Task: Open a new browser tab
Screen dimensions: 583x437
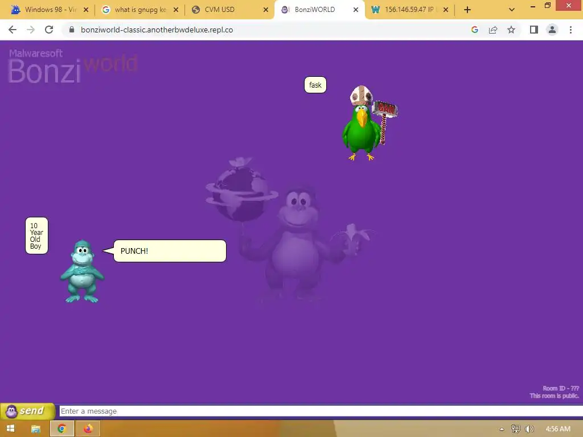Action: [467, 10]
